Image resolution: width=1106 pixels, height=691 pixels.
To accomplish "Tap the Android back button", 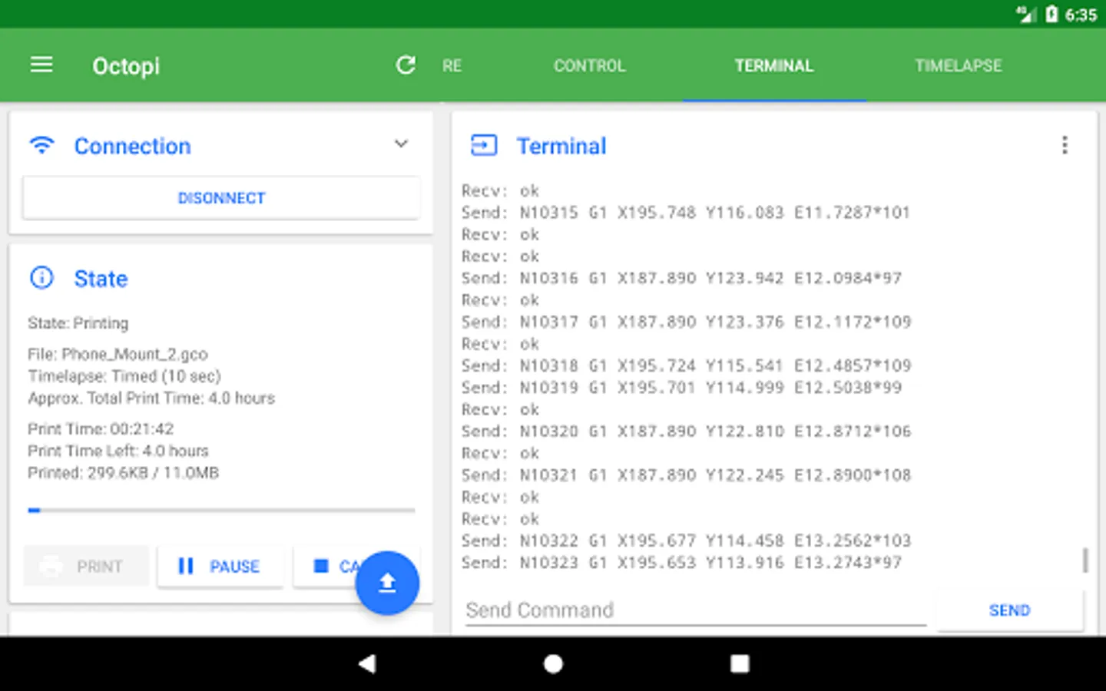I will pyautogui.click(x=367, y=664).
